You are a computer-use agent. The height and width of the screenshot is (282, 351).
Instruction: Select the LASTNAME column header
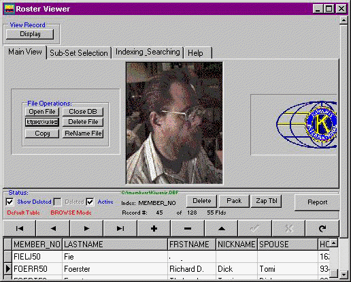[x=115, y=245]
